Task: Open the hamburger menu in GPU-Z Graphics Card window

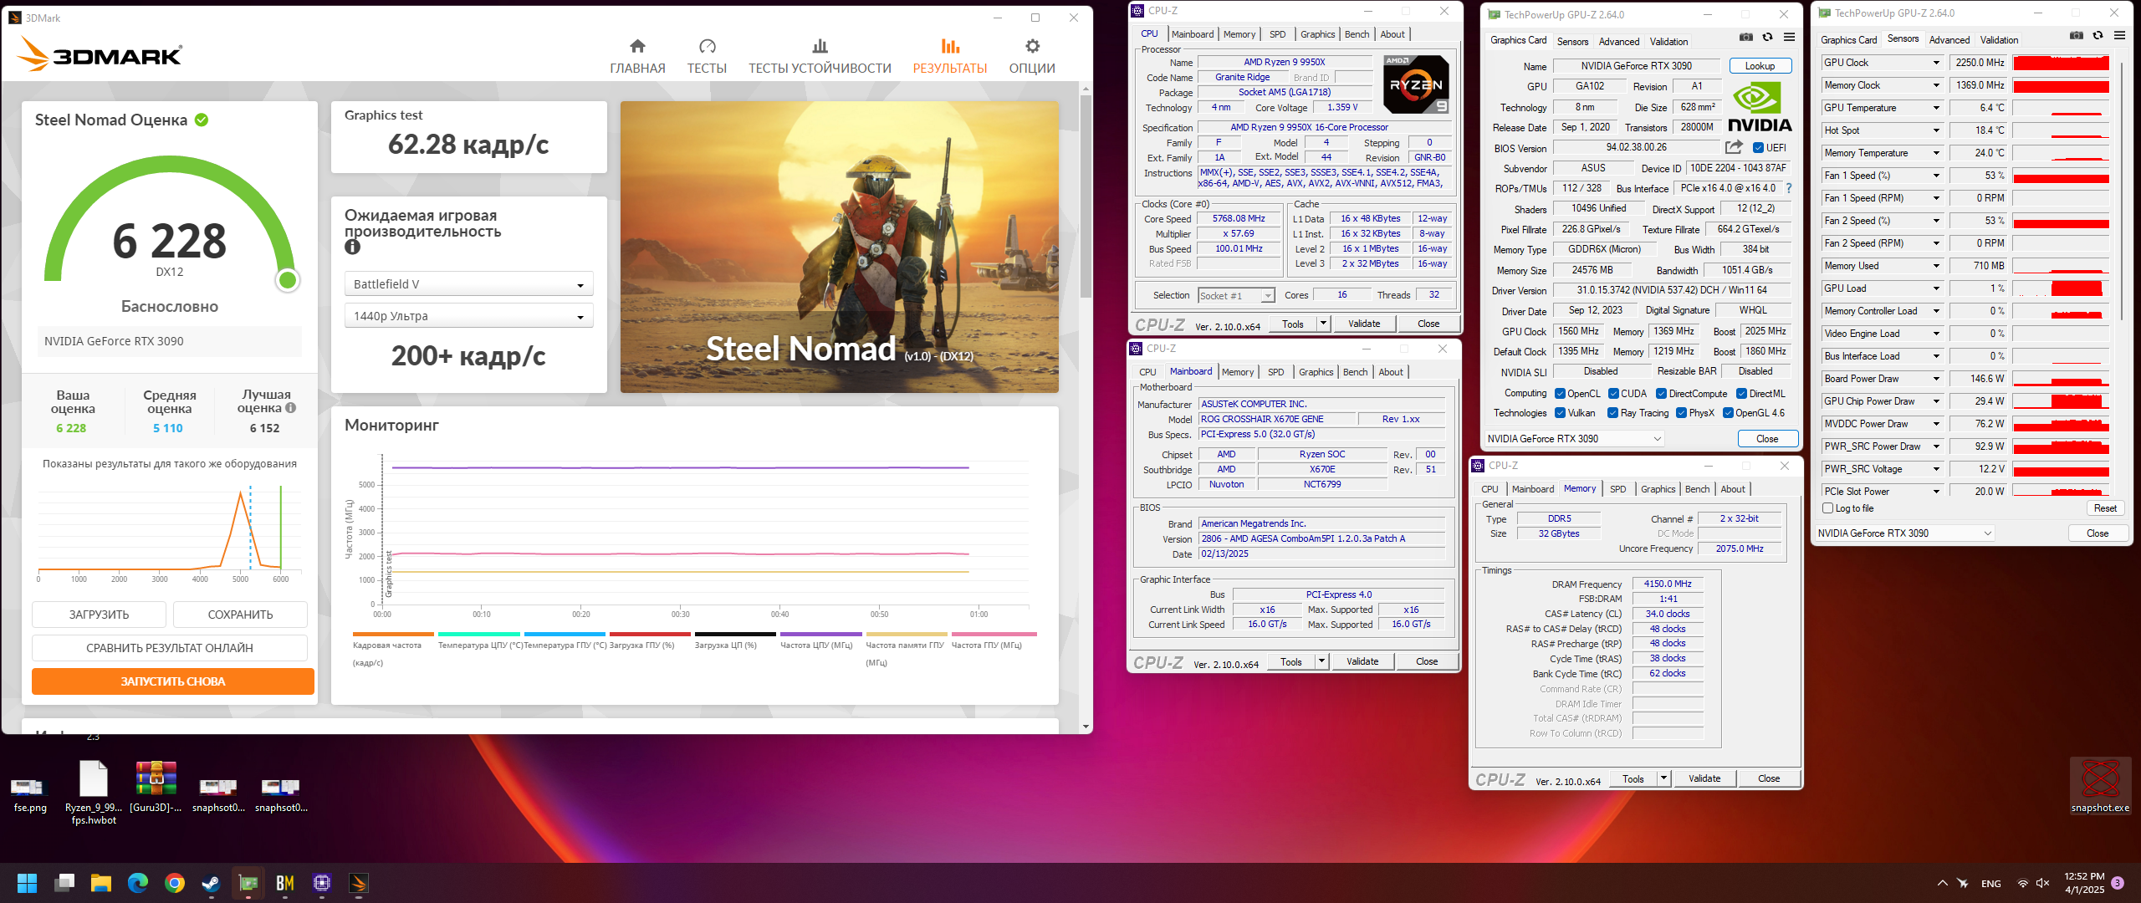Action: [1789, 37]
